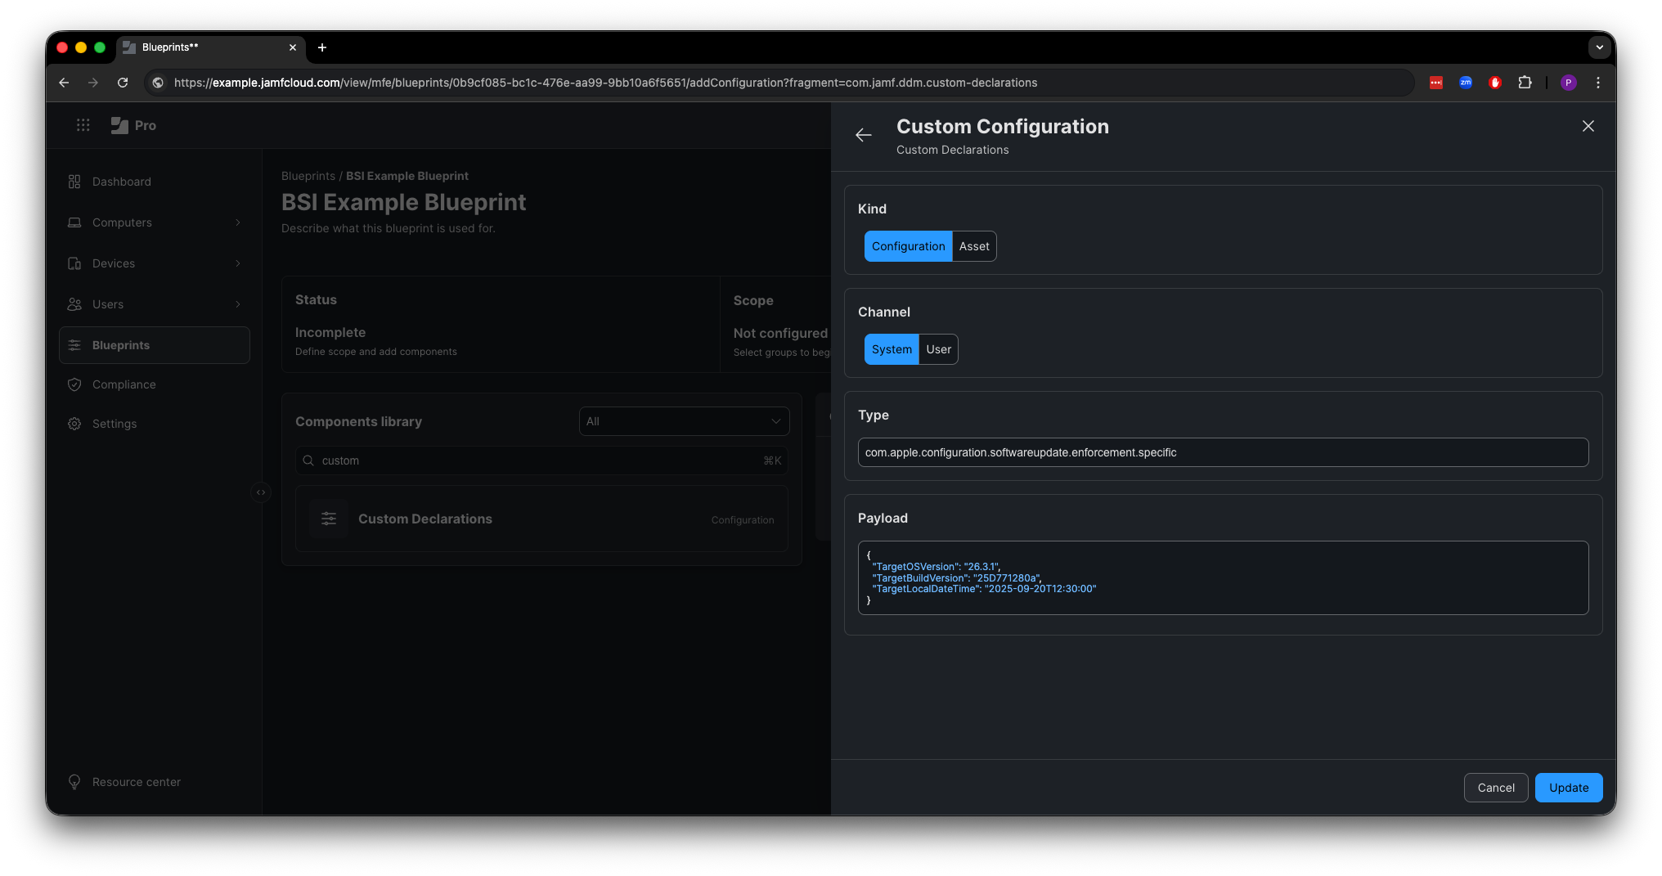The image size is (1662, 876).
Task: Expand the Computers navigation chevron
Action: point(238,222)
